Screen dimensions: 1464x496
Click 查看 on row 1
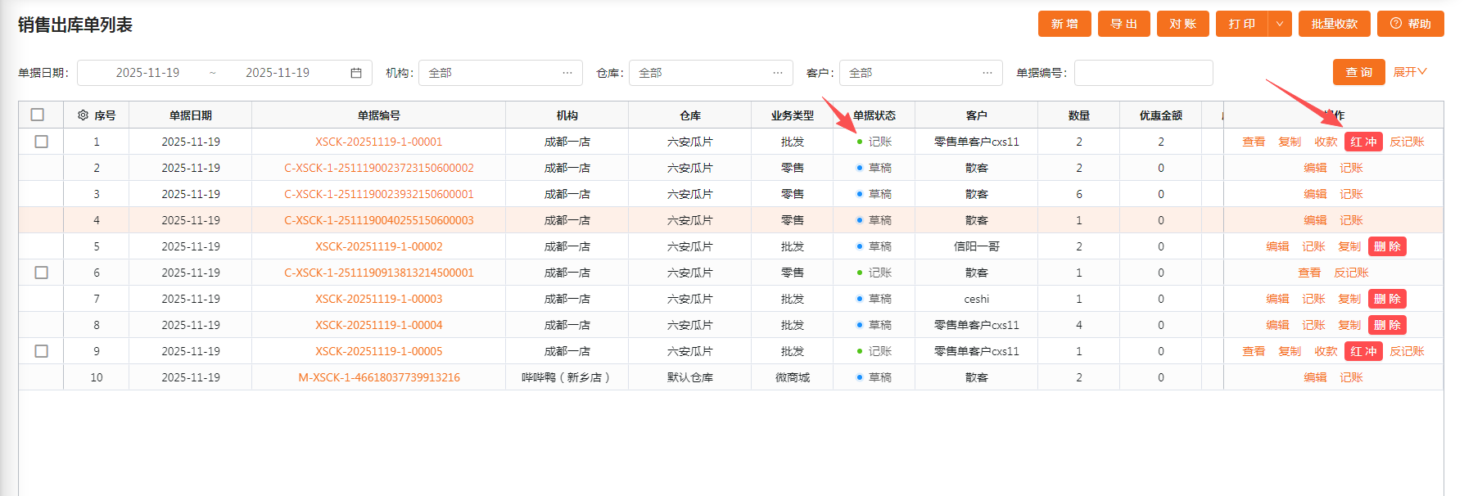[x=1254, y=142]
